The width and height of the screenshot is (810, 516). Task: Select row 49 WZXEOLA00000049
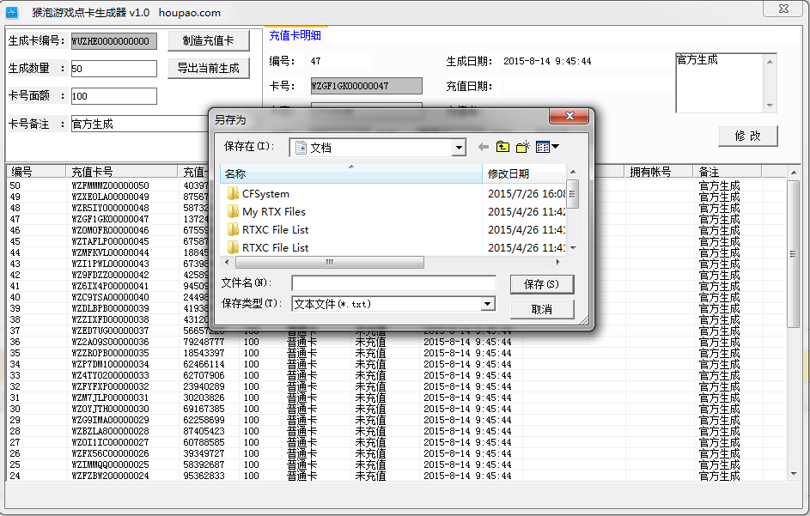(x=110, y=197)
